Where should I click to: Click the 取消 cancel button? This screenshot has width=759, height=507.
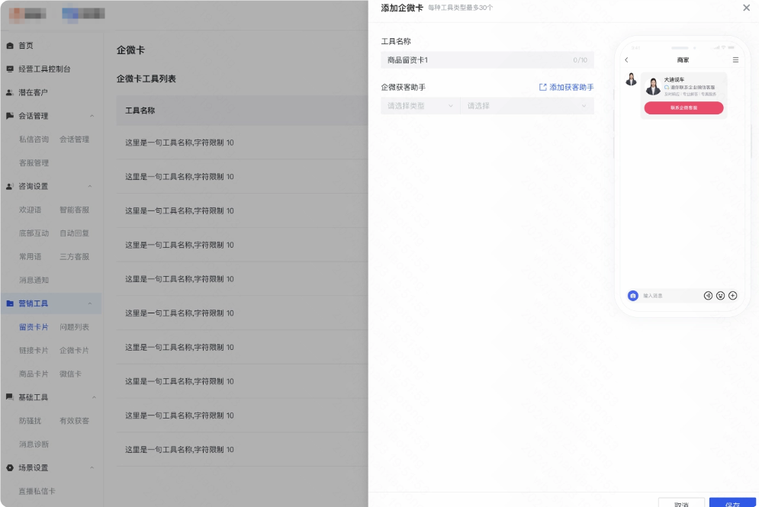[x=681, y=503]
